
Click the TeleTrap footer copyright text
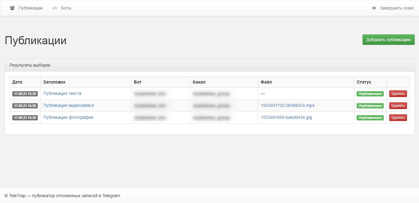point(63,196)
